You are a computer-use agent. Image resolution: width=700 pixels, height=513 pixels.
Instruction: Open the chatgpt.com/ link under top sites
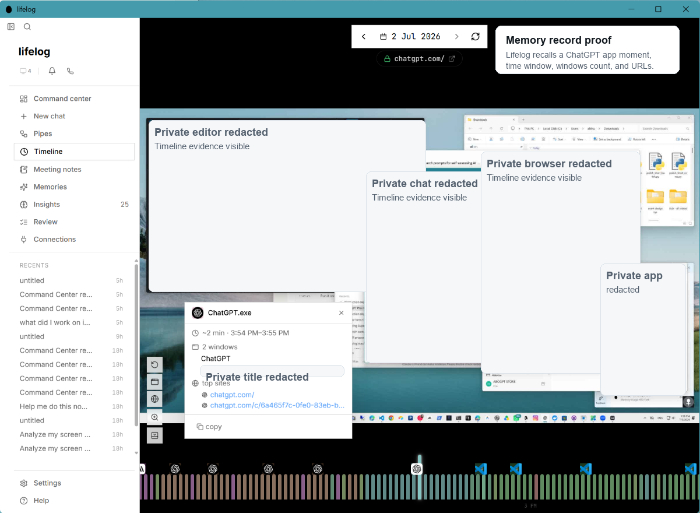[232, 395]
